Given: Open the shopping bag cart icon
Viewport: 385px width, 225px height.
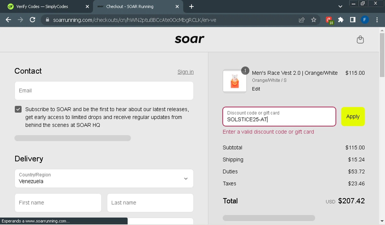Looking at the screenshot, I should (360, 39).
